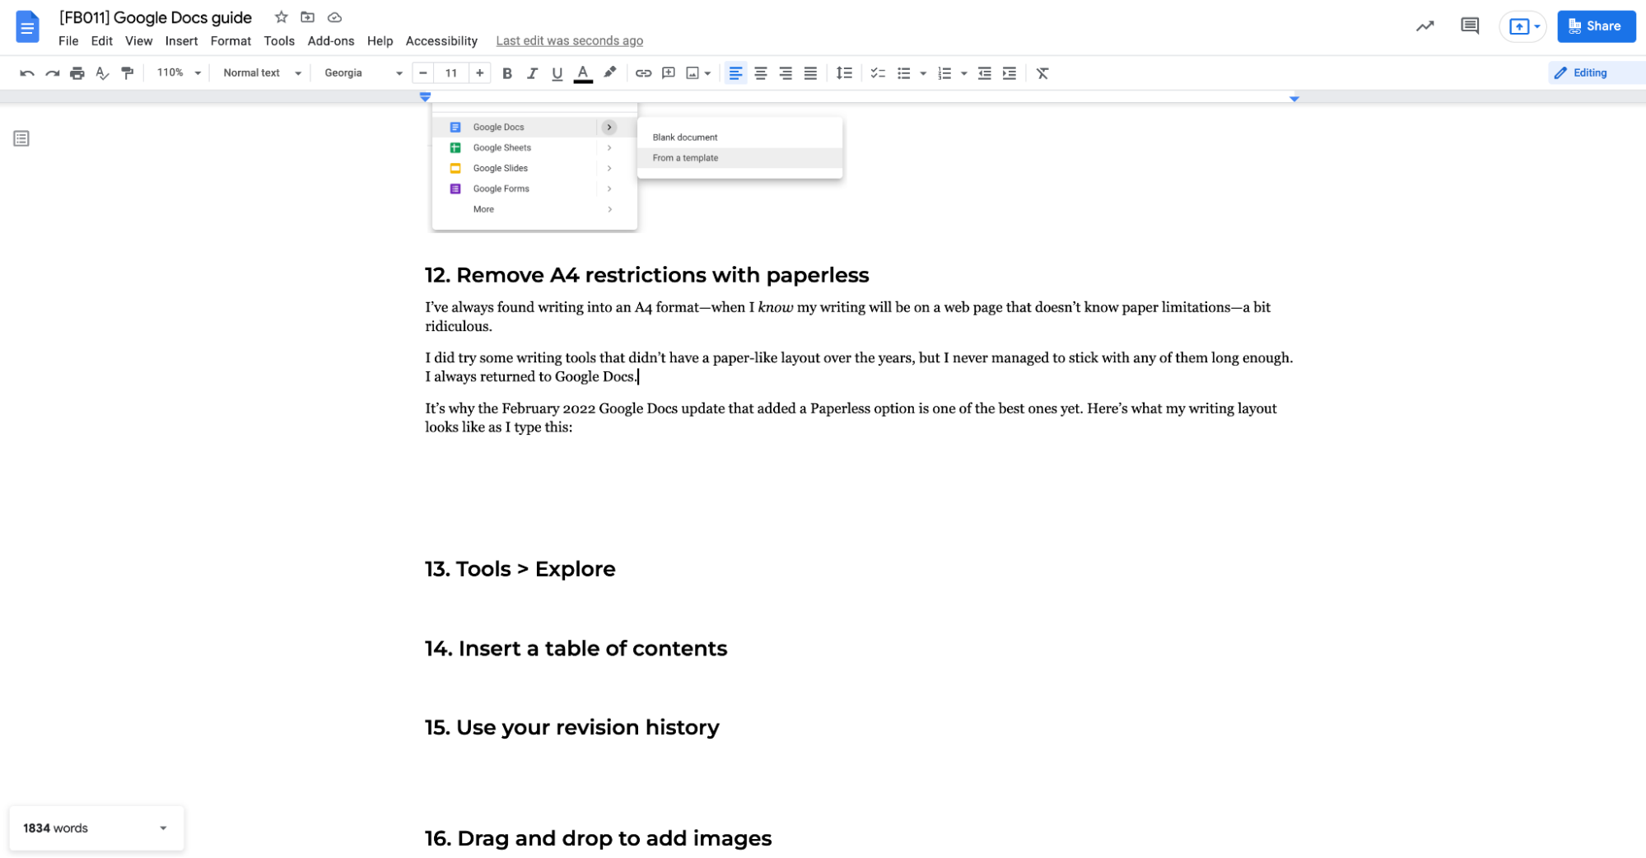Choose From a template in the submenu
Screen dimensions: 1646x858
684,157
